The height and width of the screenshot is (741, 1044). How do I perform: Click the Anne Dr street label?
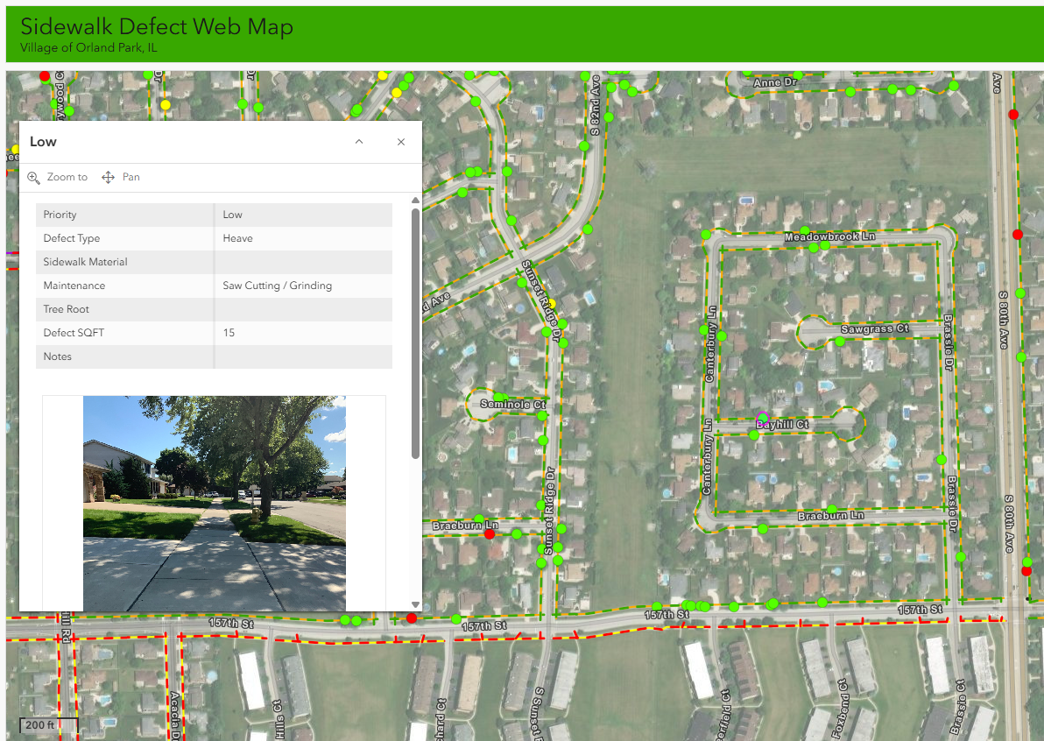click(x=776, y=82)
